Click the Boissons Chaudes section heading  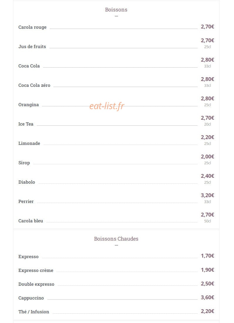click(116, 239)
